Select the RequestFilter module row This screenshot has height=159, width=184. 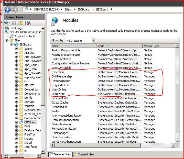(113, 85)
